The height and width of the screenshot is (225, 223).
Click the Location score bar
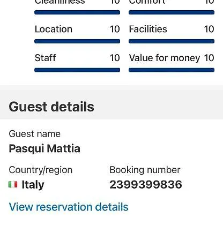[77, 41]
